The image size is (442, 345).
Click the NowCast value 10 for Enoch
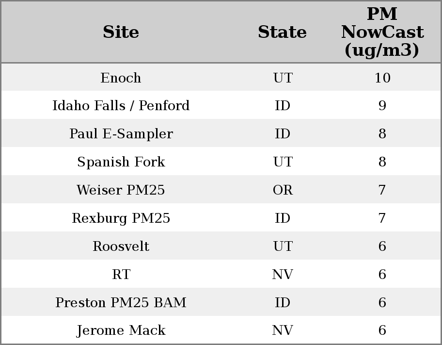(382, 78)
